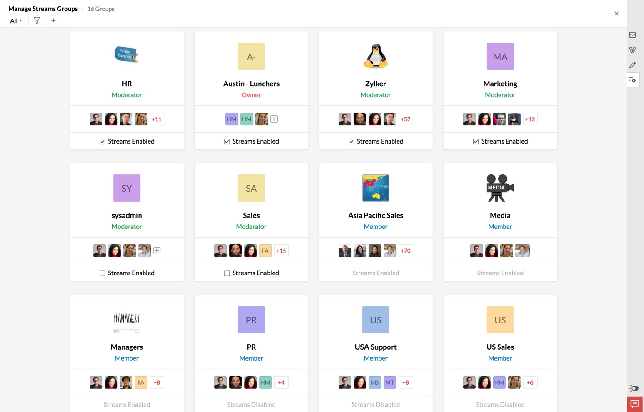
Task: Click the Owner role label
Action: 251,95
